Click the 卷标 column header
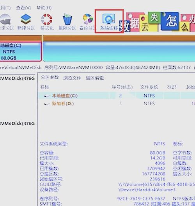The width and height of the screenshot is (195, 206). [x=44, y=87]
